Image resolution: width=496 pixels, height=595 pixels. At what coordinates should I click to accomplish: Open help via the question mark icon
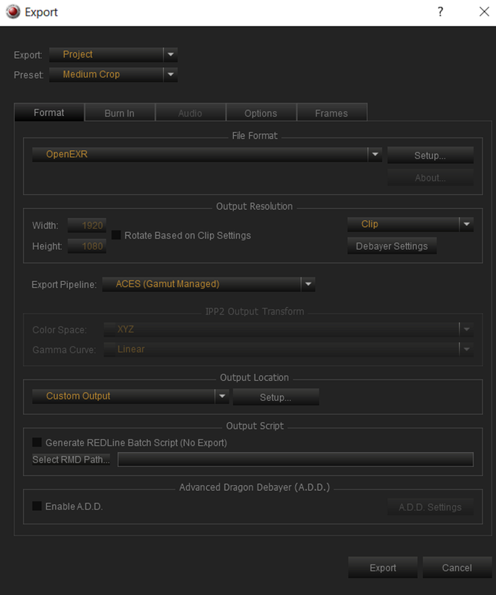point(440,12)
